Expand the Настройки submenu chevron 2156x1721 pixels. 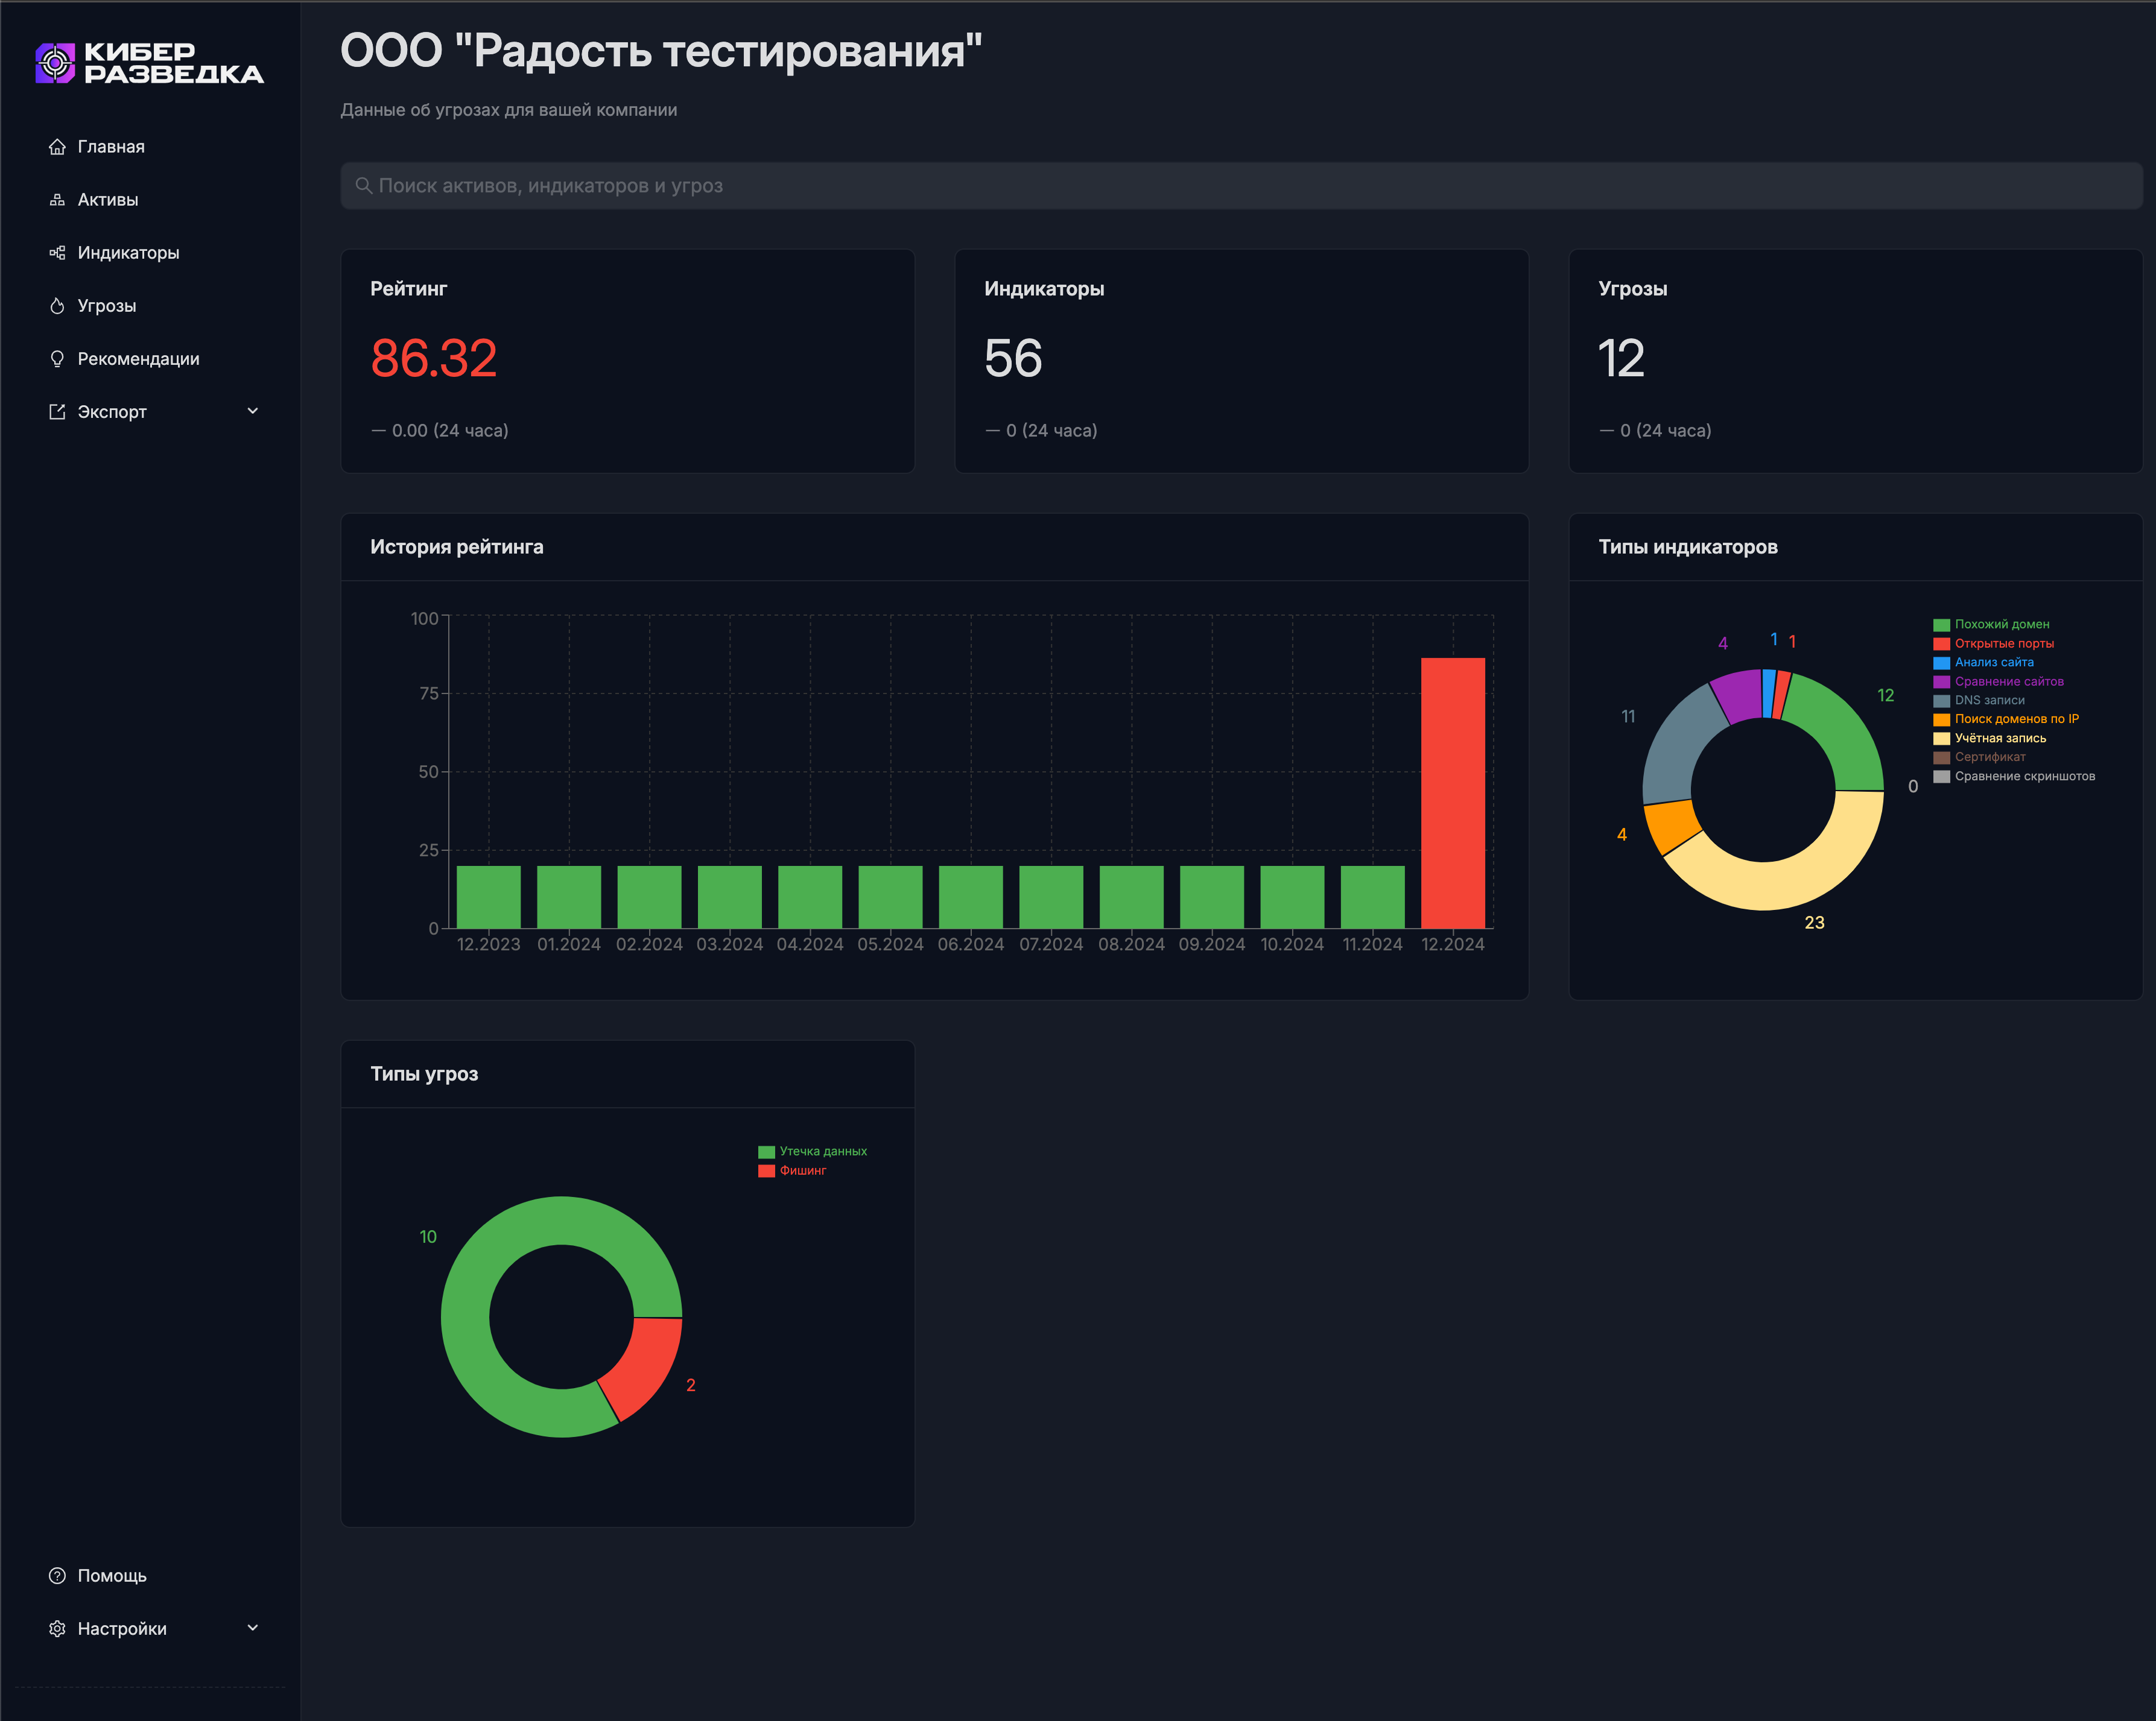253,1628
